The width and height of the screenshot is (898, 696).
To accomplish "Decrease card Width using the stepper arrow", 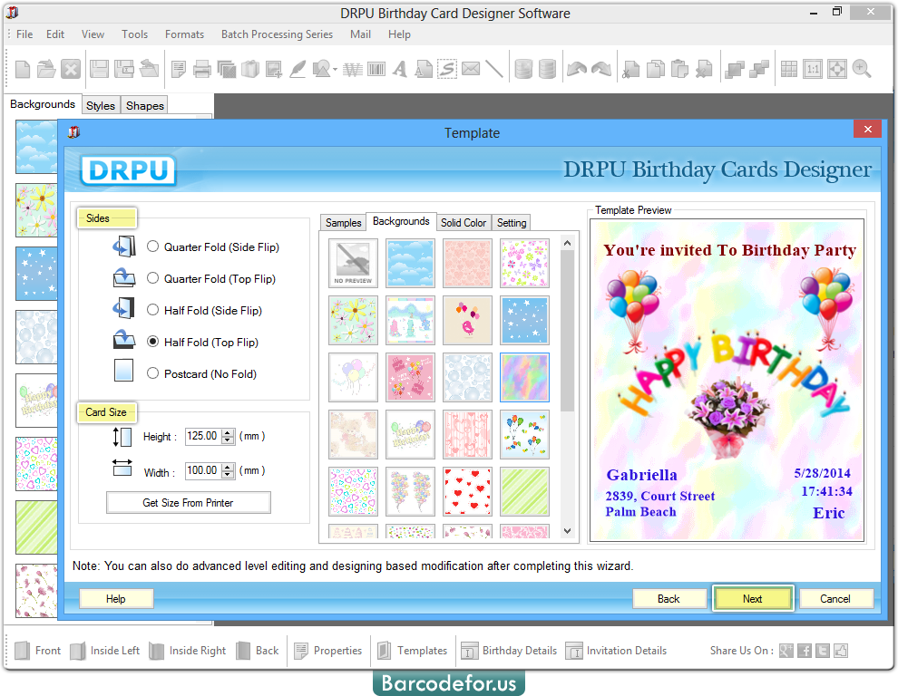I will tap(228, 475).
